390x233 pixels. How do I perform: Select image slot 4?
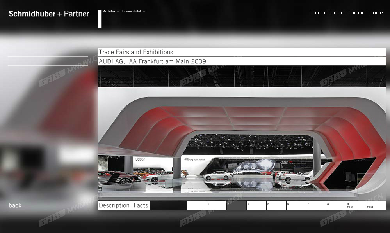click(256, 205)
